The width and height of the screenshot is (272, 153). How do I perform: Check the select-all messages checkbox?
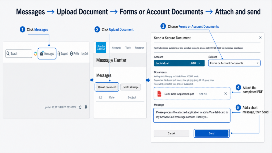(x=100, y=97)
